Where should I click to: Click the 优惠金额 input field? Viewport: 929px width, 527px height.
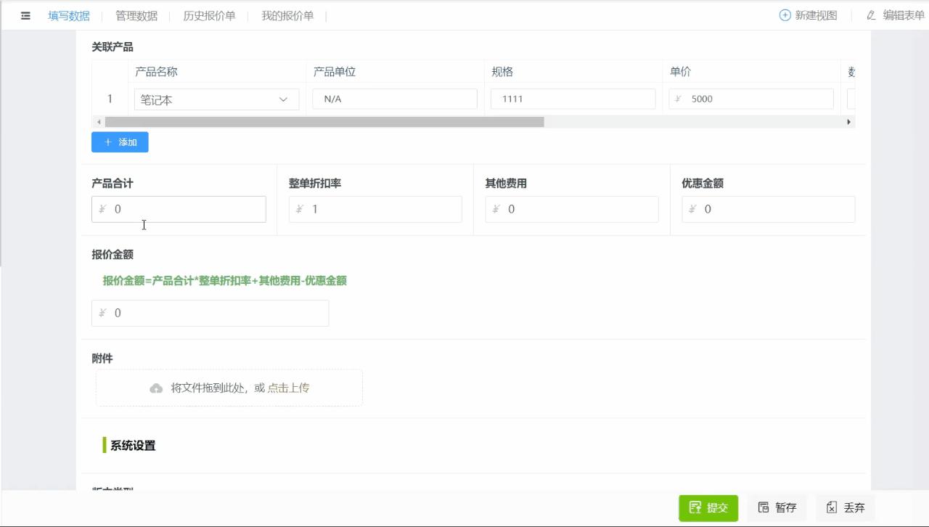click(768, 209)
